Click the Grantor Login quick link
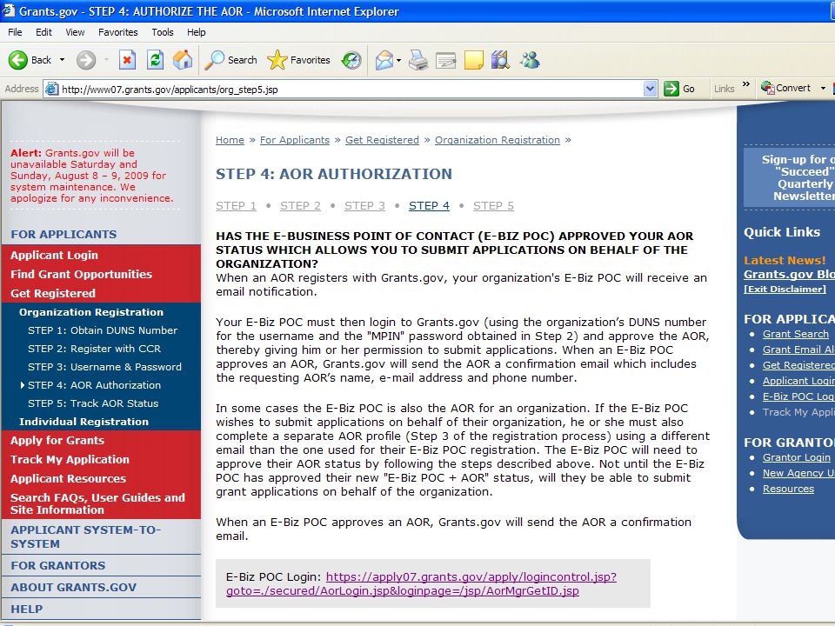Image resolution: width=835 pixels, height=626 pixels. click(x=797, y=457)
